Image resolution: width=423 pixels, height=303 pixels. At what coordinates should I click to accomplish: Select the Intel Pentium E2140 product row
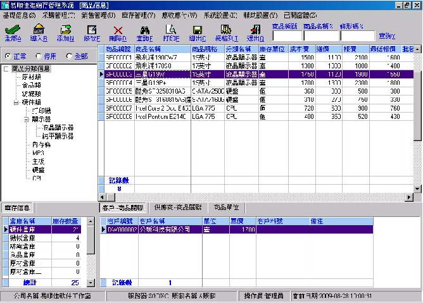pos(256,116)
